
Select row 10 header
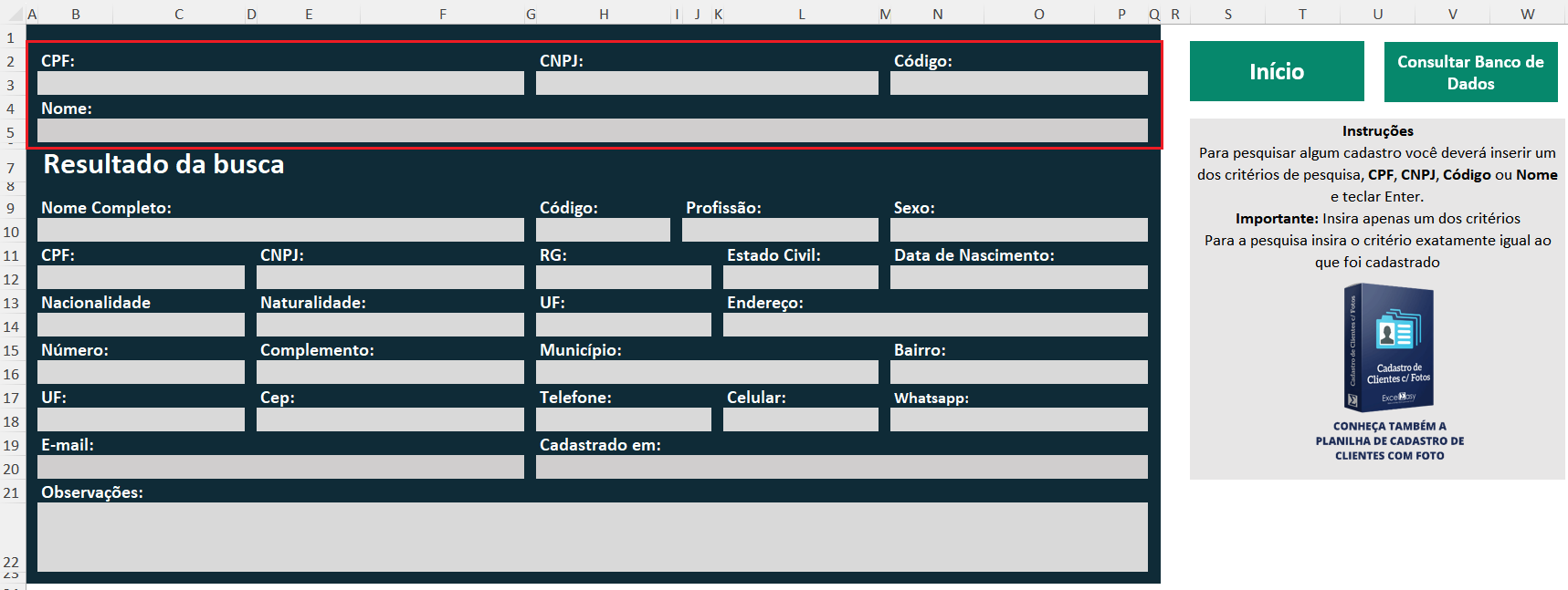11,232
